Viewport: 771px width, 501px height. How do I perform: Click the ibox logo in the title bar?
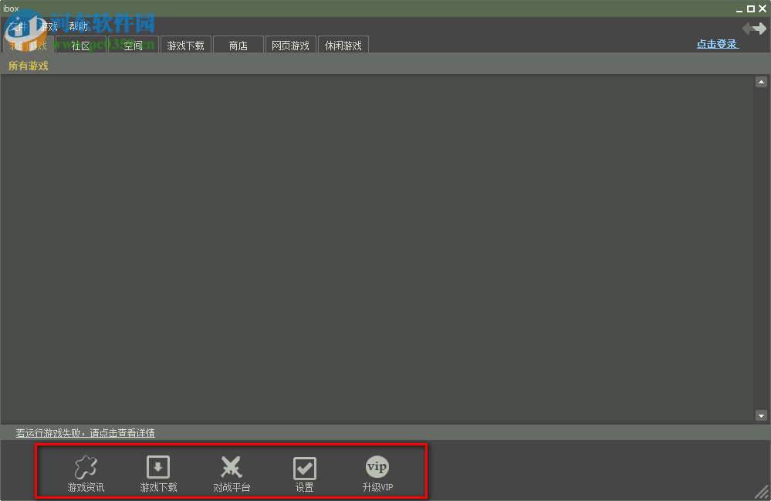pyautogui.click(x=10, y=8)
